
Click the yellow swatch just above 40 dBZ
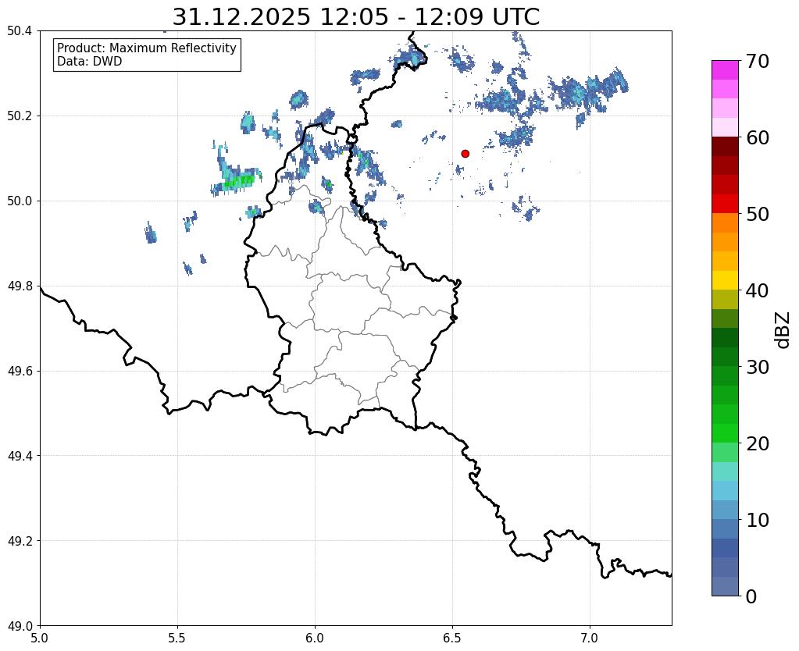[x=725, y=280]
